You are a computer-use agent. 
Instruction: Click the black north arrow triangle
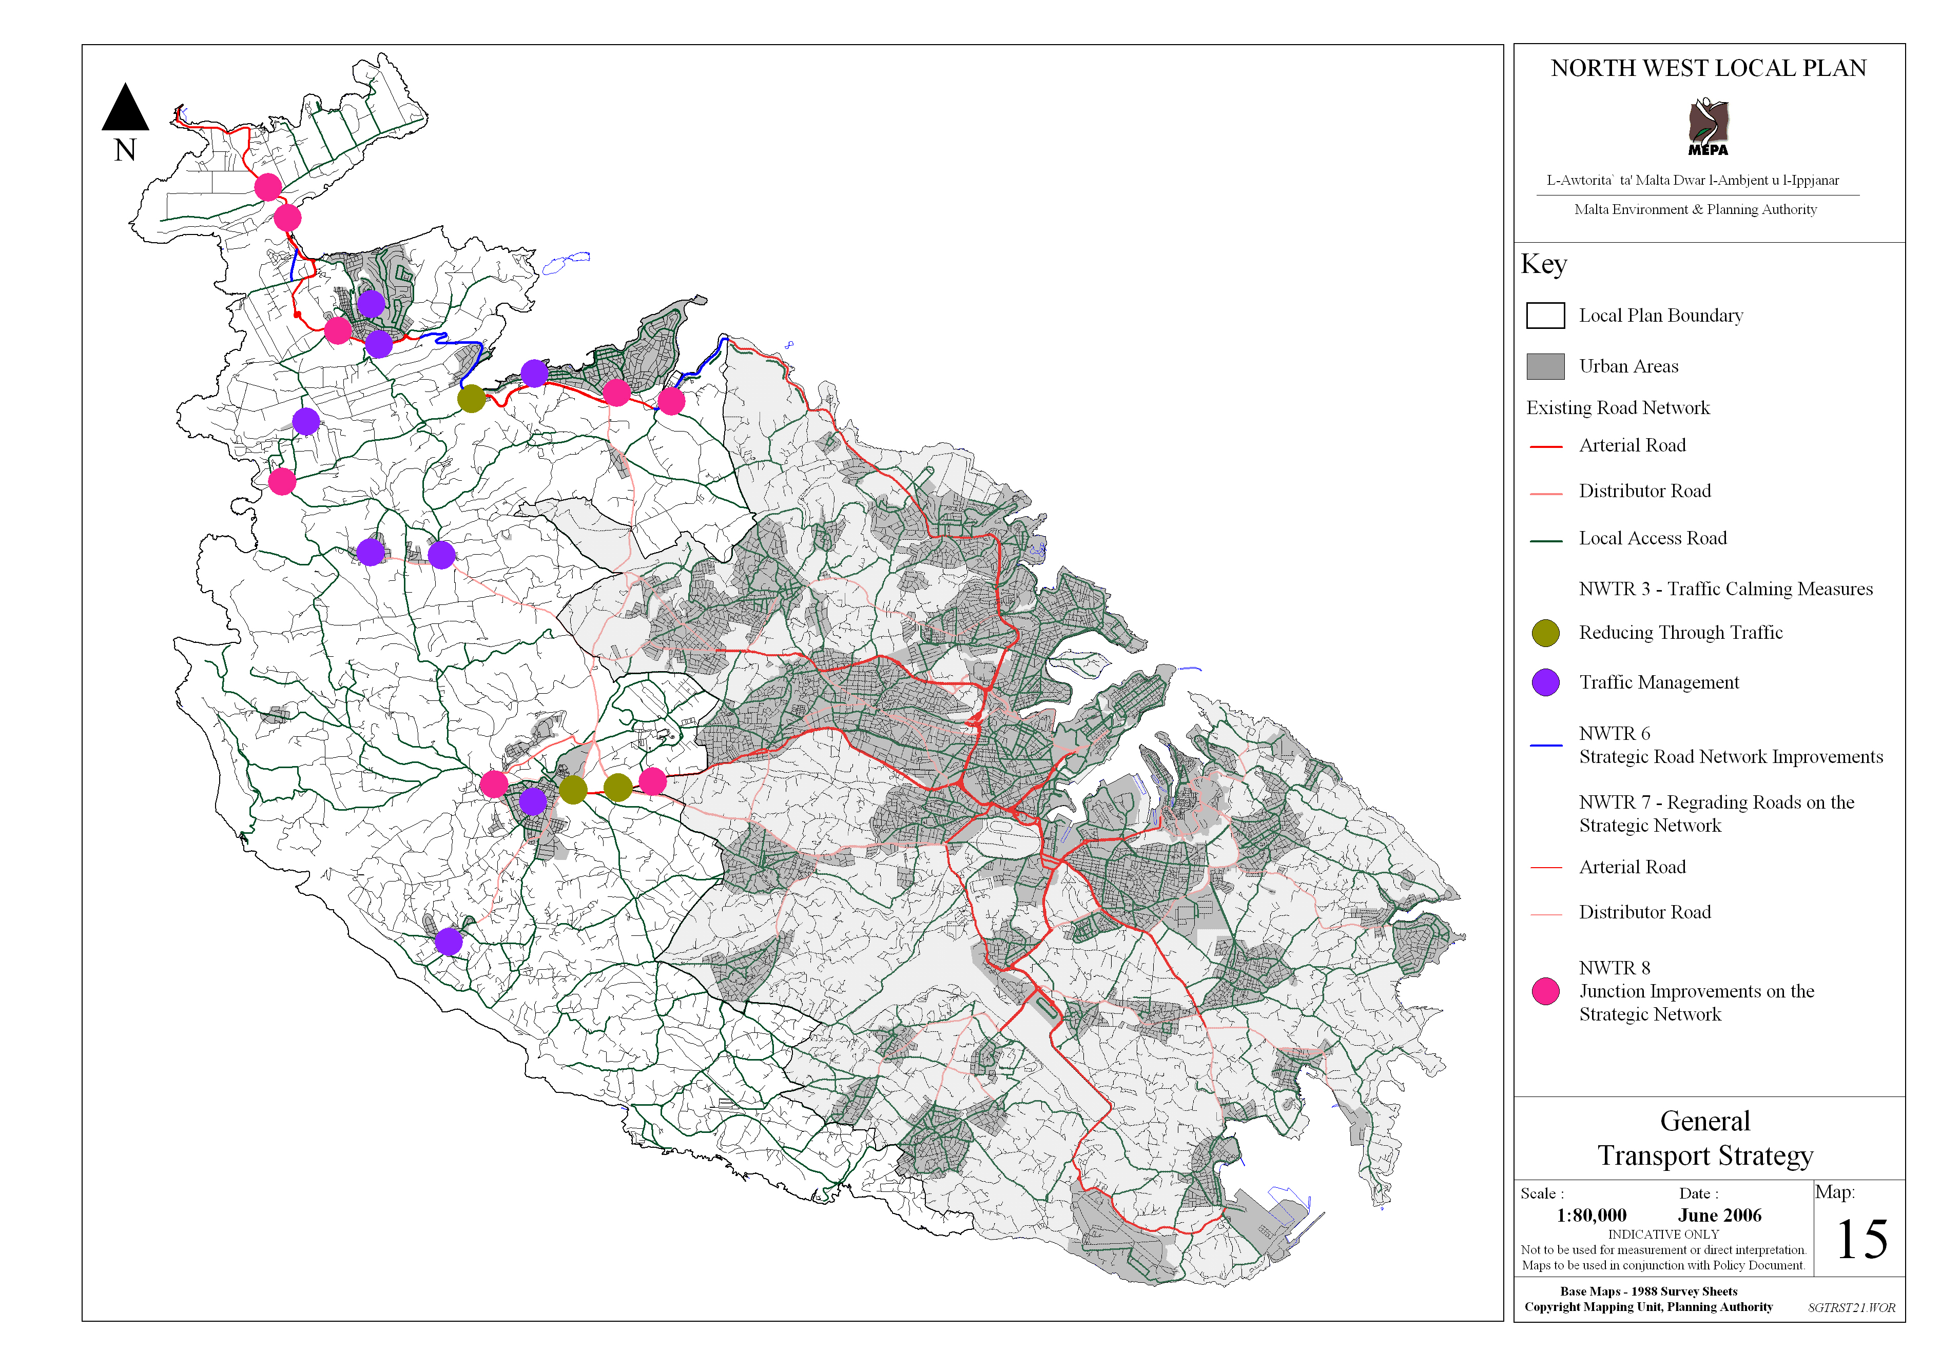[125, 106]
